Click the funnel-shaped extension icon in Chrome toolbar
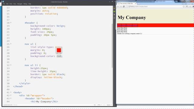The image size is (194, 109). (187, 7)
